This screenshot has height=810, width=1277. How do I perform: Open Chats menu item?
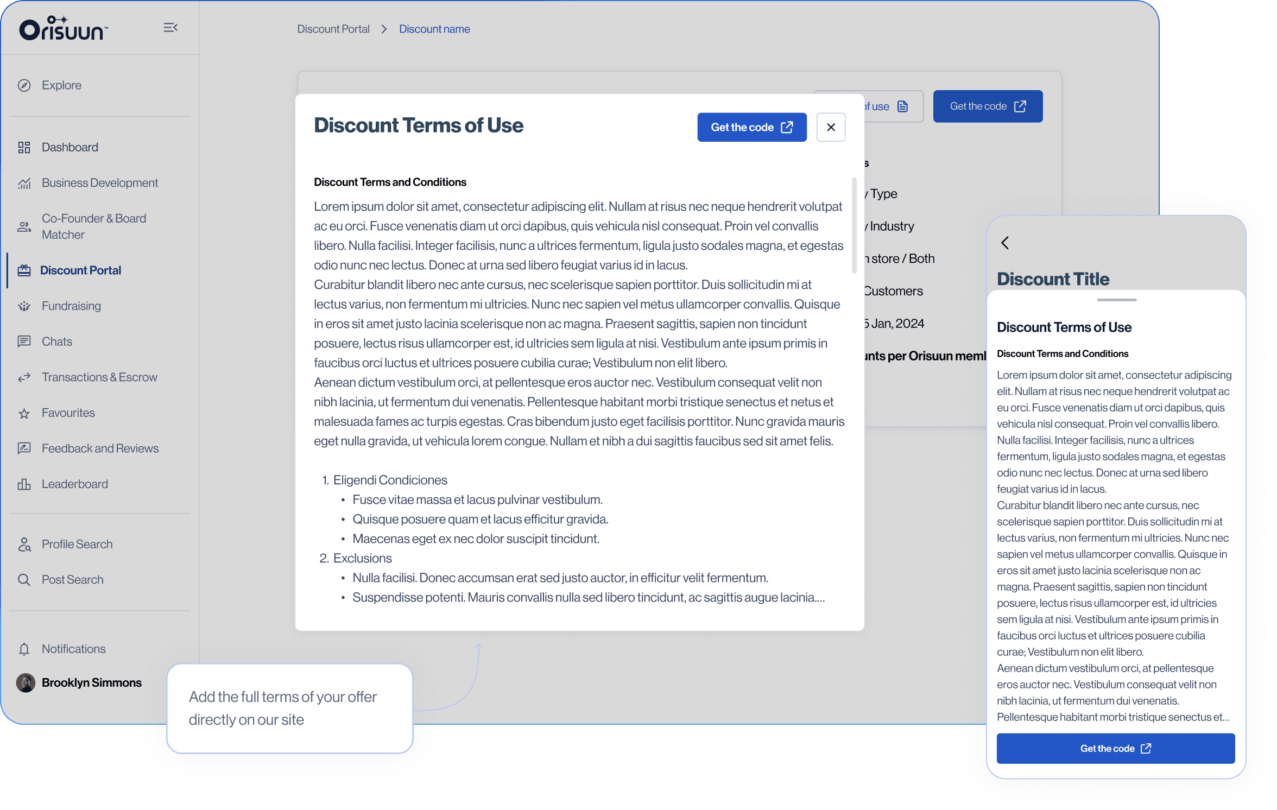pyautogui.click(x=57, y=341)
